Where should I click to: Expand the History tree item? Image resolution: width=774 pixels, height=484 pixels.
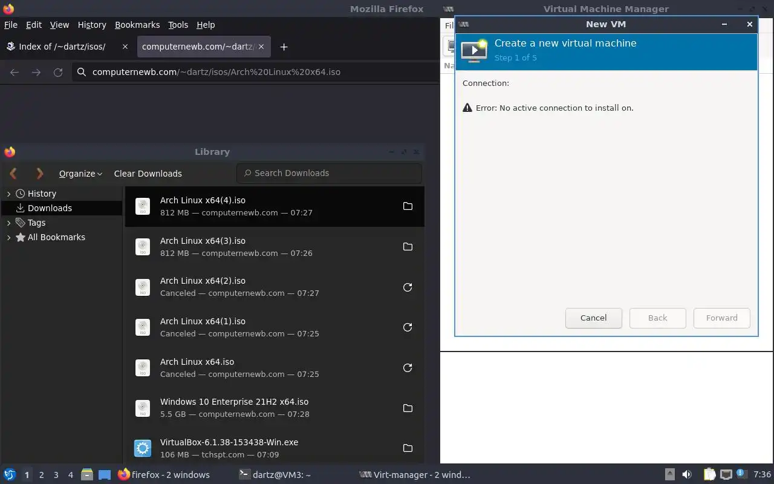tap(8, 194)
